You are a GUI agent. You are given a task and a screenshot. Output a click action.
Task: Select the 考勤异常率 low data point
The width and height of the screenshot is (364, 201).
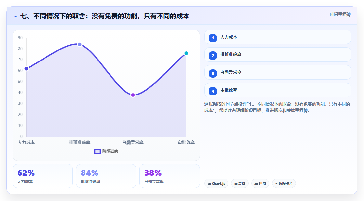133,95
